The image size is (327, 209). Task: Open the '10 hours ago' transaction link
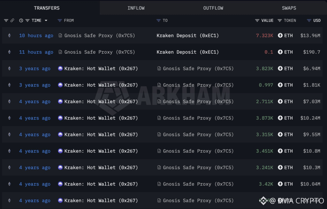click(x=36, y=36)
